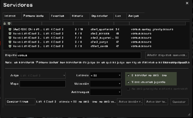The width and height of the screenshot is (193, 118).
Task: Click shield icon of c1m2_streets server row
Action: [x=10, y=33]
